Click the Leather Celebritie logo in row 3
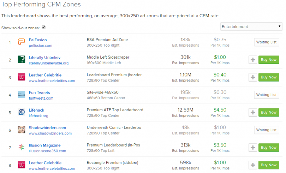Image resolution: width=286 pixels, height=173 pixels. point(21,77)
